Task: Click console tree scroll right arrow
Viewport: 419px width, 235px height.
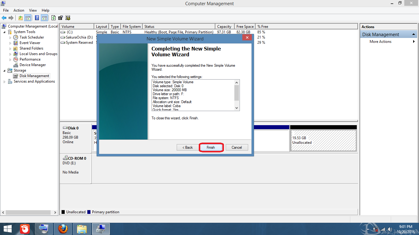Action: [55, 212]
